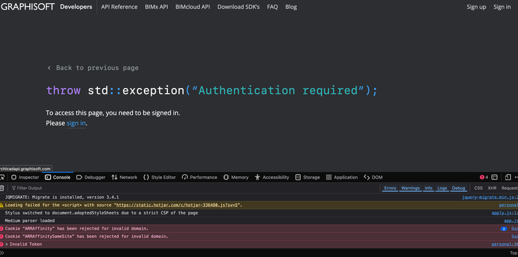Select the Console tab
The height and width of the screenshot is (257, 518).
click(58, 177)
